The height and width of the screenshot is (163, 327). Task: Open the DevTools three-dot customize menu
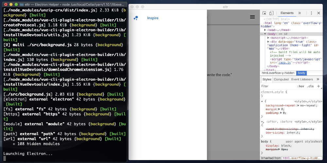(311, 13)
